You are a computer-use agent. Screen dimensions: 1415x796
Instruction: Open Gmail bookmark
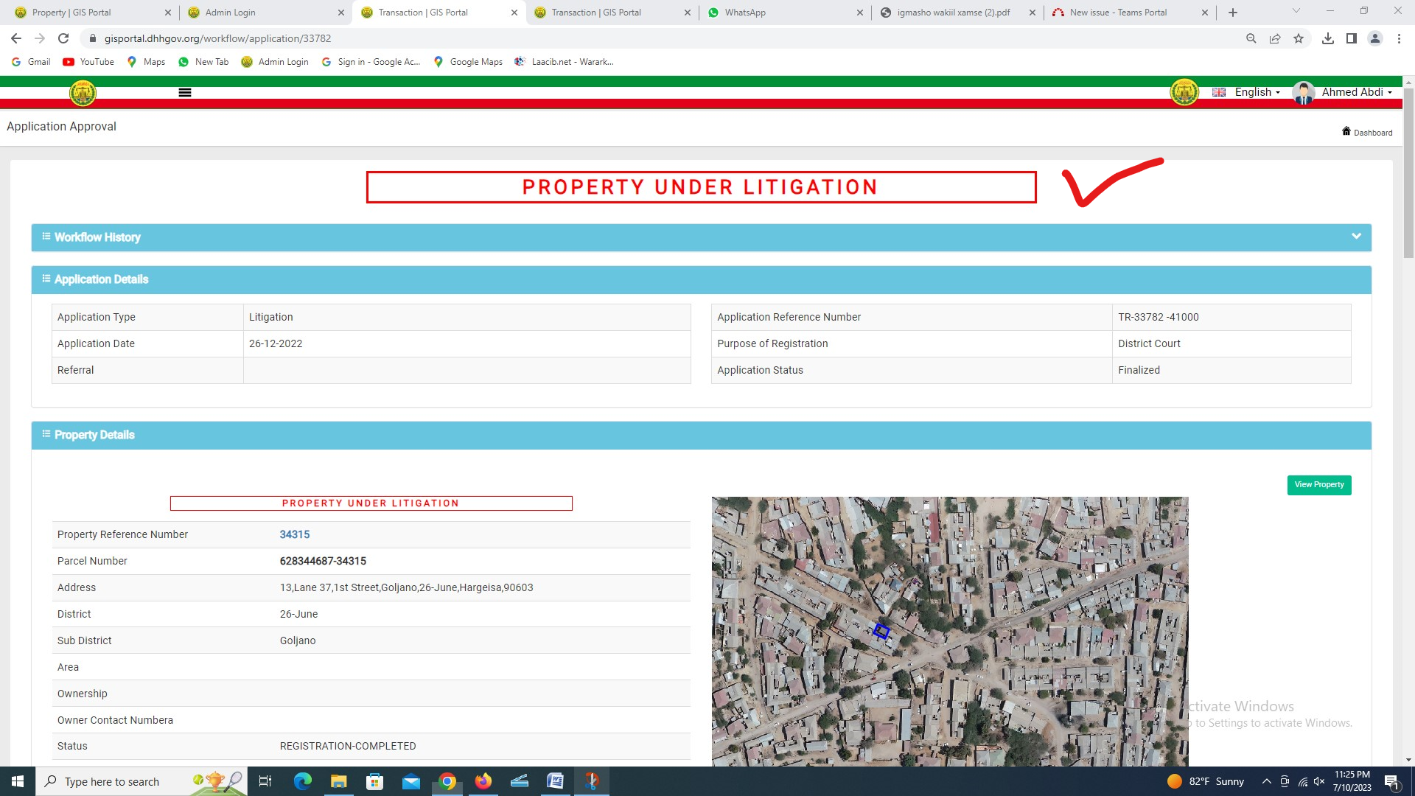tap(31, 62)
